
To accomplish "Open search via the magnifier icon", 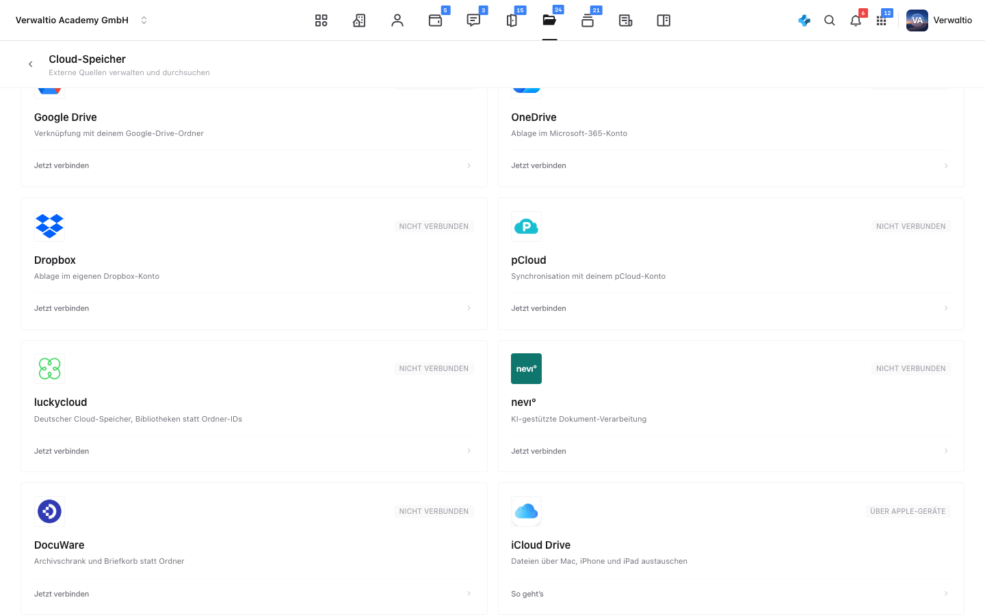I will click(x=830, y=20).
